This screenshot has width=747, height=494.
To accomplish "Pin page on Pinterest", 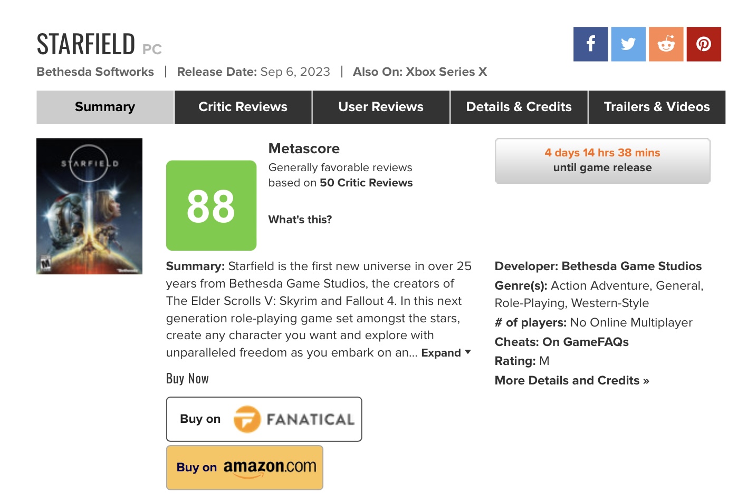I will [x=704, y=44].
